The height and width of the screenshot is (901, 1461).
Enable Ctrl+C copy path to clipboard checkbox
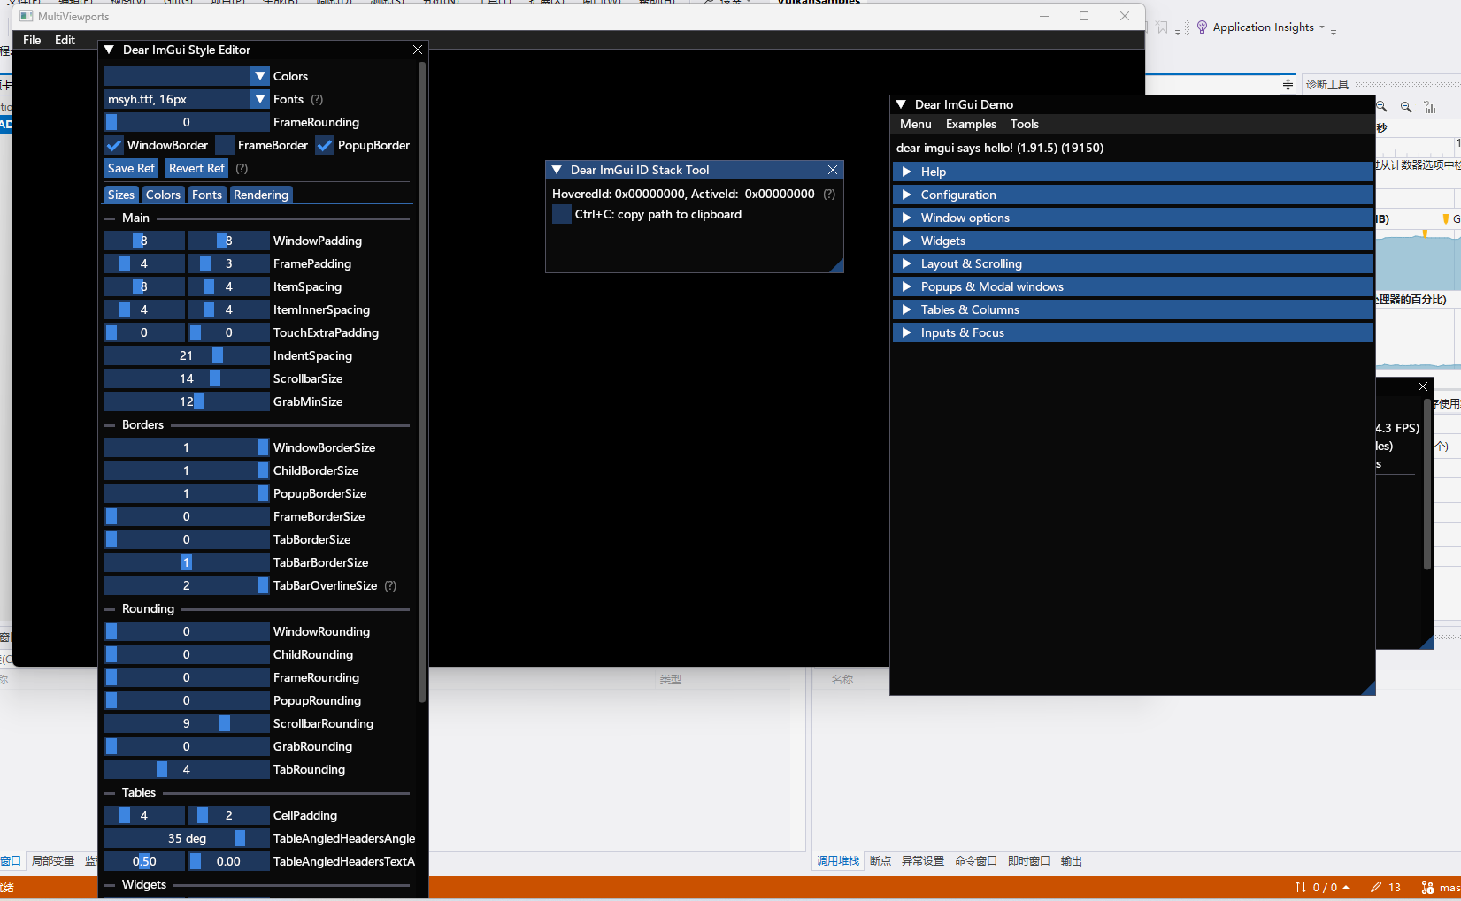coord(561,215)
